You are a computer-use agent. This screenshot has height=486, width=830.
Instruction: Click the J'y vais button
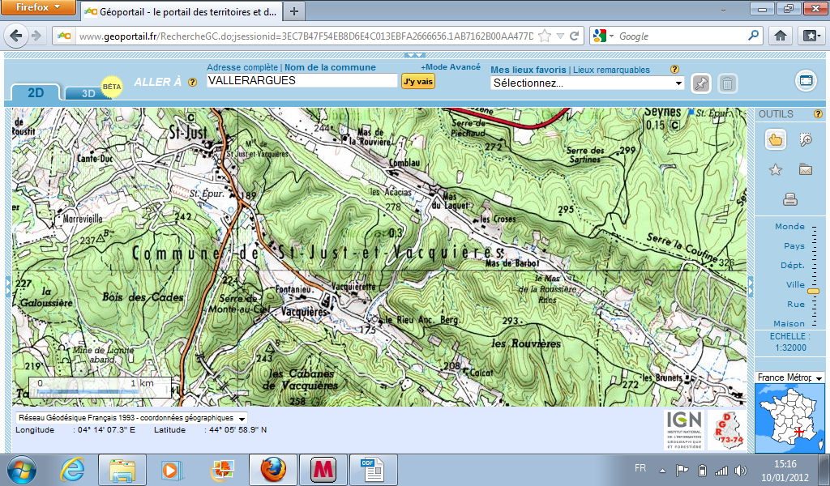tap(418, 82)
